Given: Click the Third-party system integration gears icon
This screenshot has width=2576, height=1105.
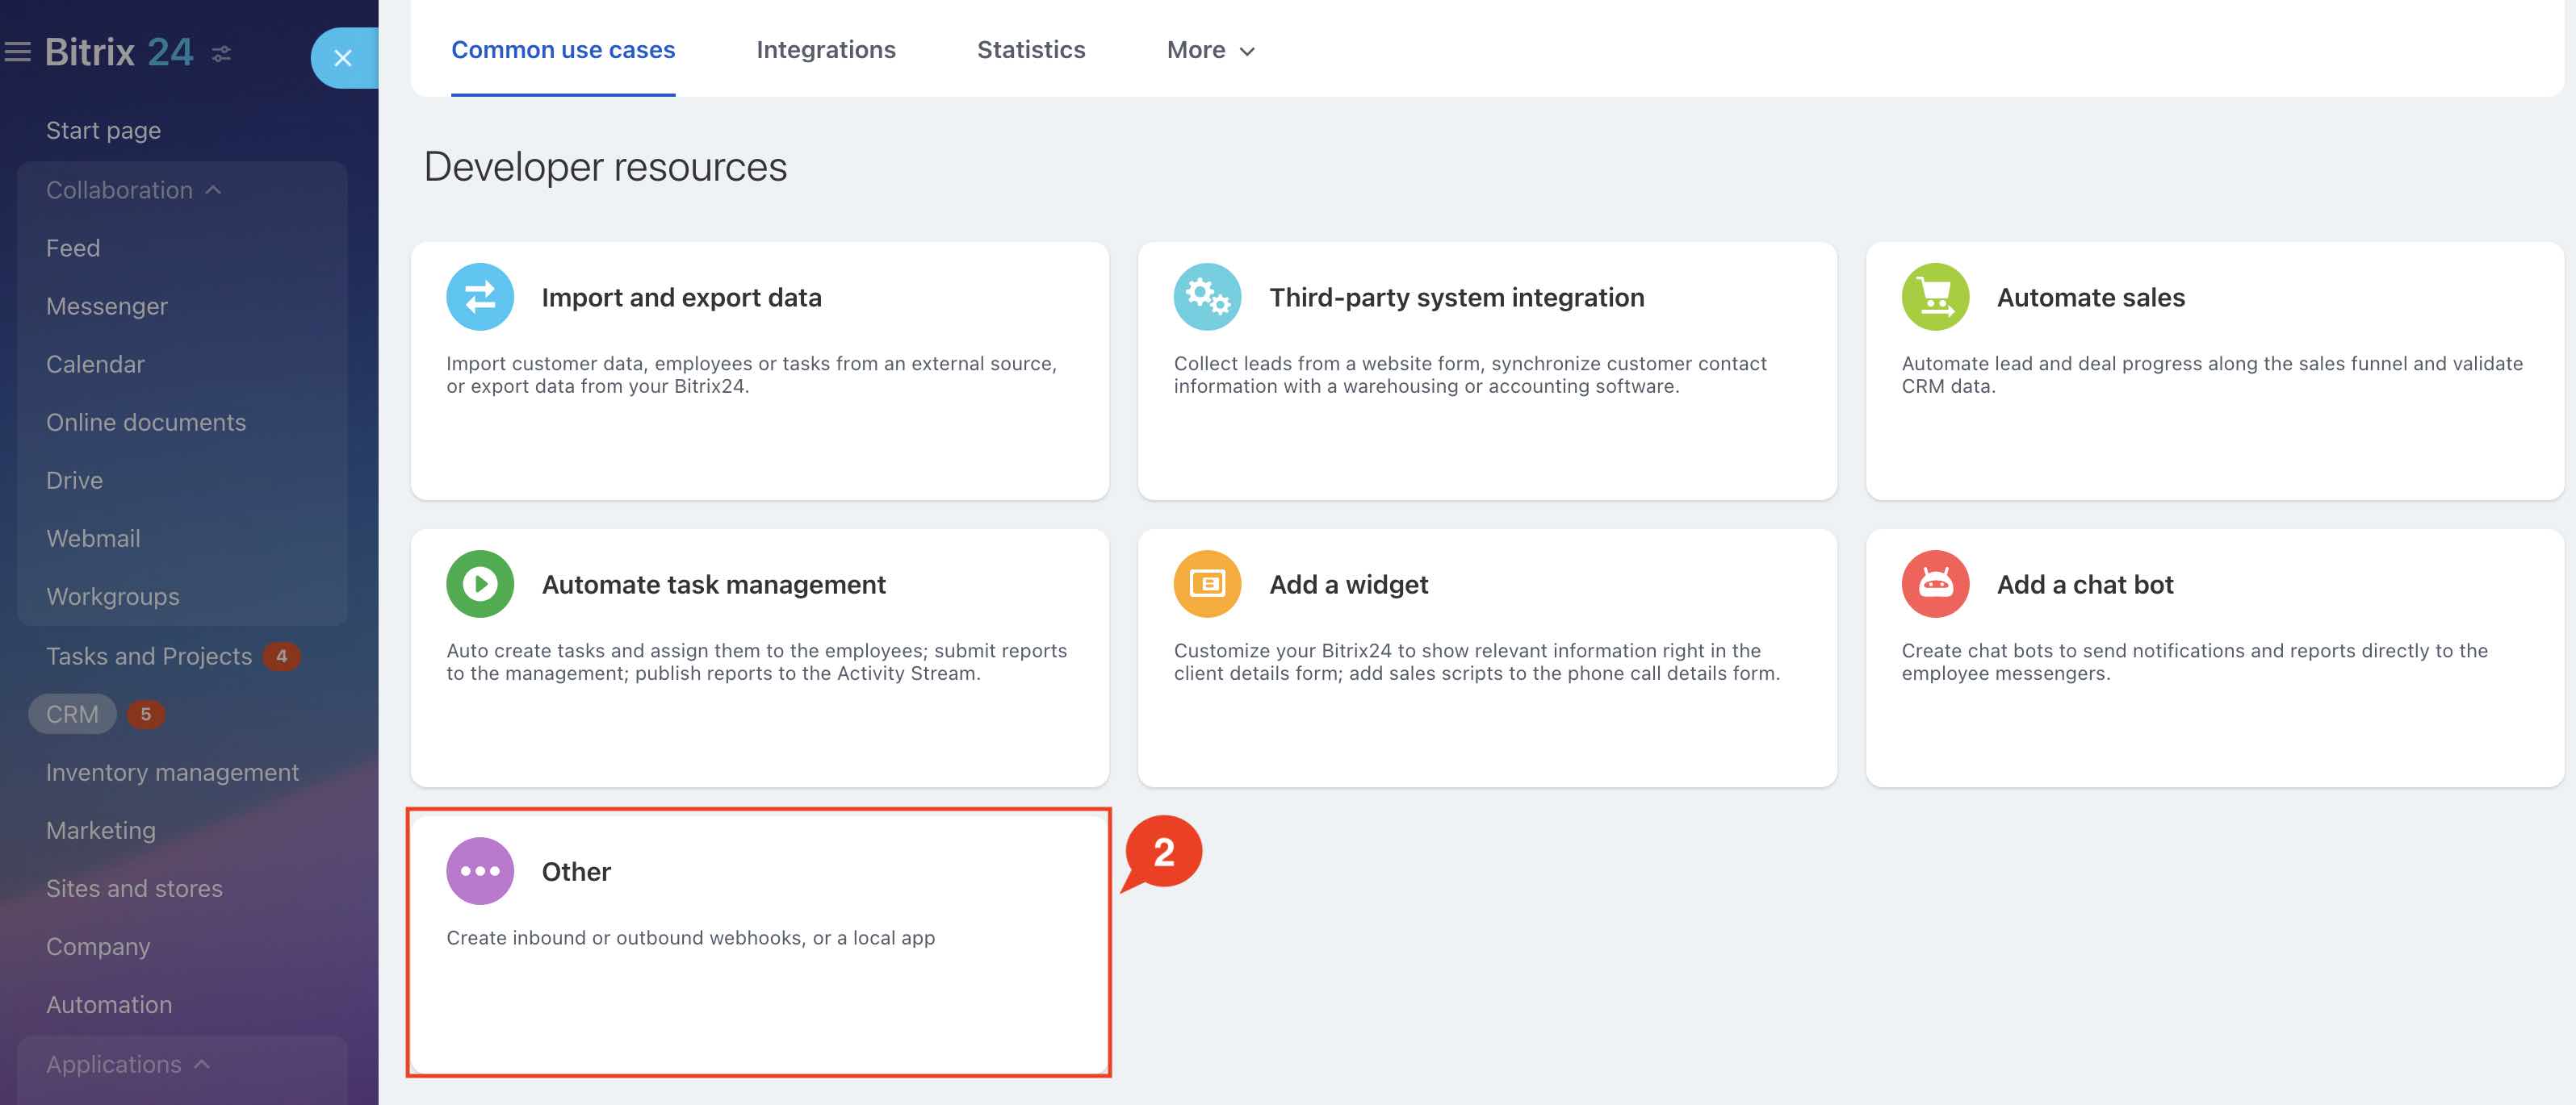Looking at the screenshot, I should (x=1207, y=297).
